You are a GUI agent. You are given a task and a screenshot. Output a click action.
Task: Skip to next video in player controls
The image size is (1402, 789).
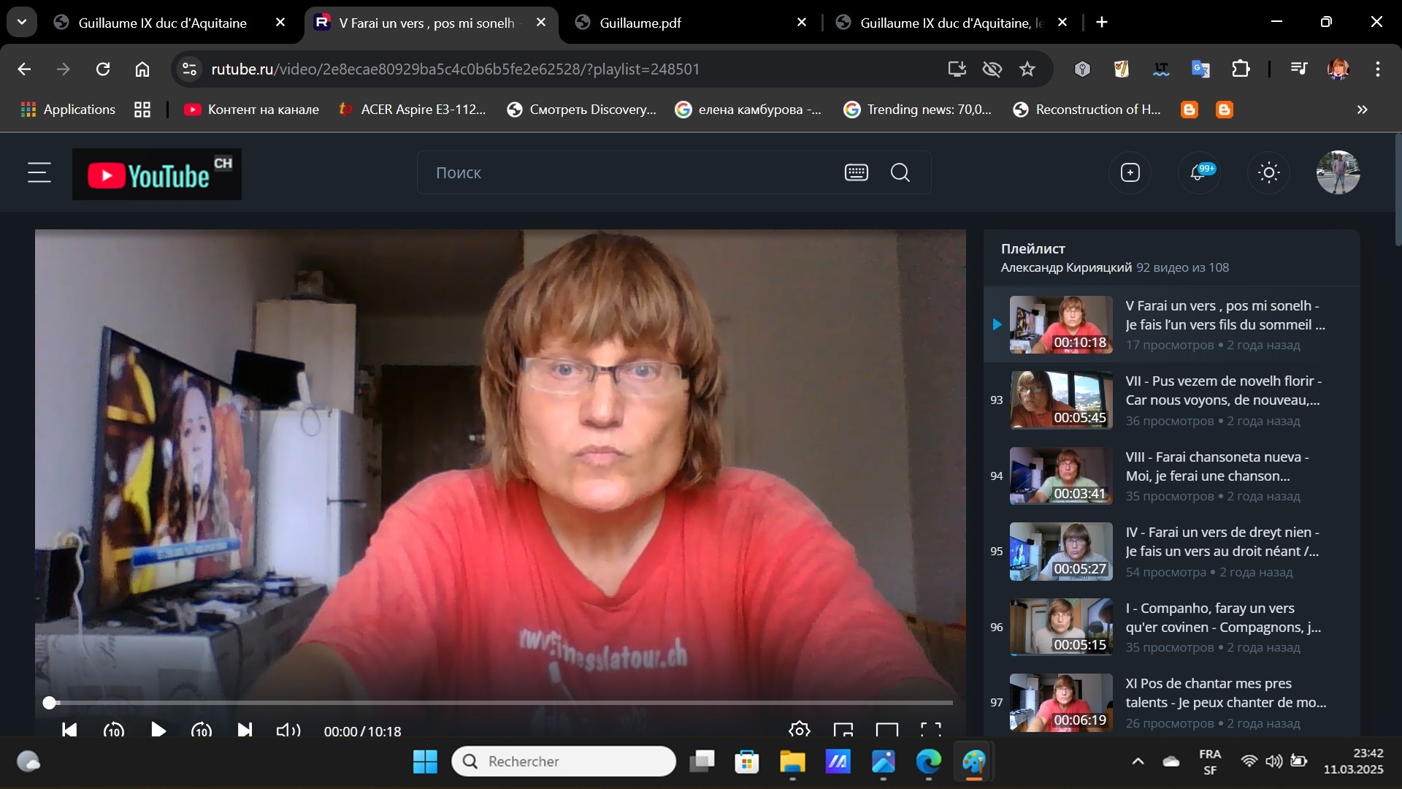245,730
